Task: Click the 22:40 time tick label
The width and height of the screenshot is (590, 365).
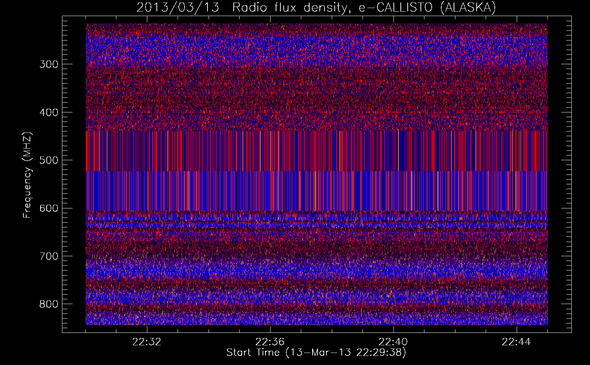Action: click(x=393, y=342)
